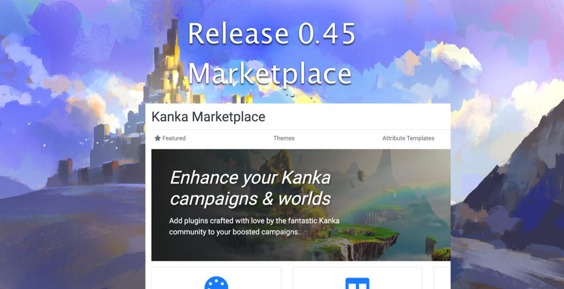The width and height of the screenshot is (564, 289).
Task: Switch to the Themes tab
Action: tap(284, 138)
